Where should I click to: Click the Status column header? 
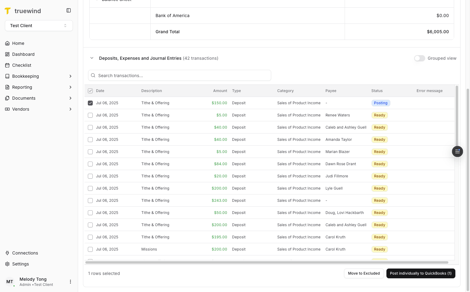[x=377, y=91]
